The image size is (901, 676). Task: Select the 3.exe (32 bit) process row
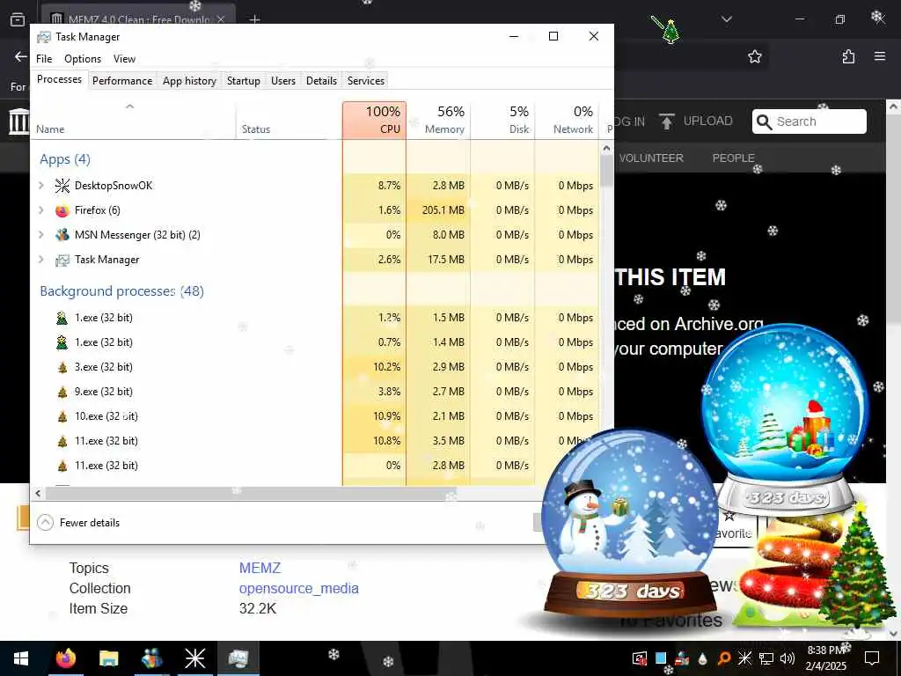tap(315, 367)
